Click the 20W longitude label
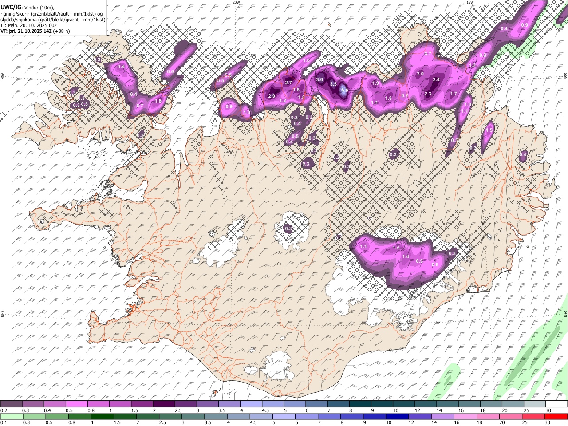Viewport: 568px width, 426px height. click(236, 2)
